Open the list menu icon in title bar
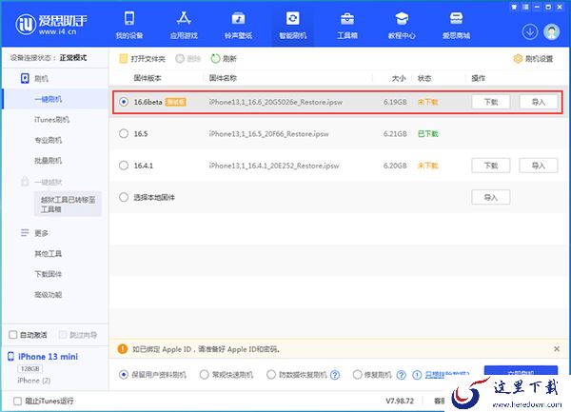571x412 pixels. tap(525, 7)
